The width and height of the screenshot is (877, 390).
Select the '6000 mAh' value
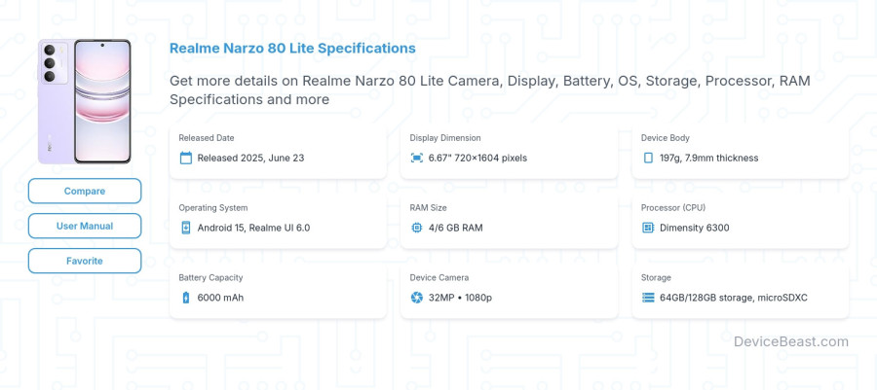click(220, 298)
